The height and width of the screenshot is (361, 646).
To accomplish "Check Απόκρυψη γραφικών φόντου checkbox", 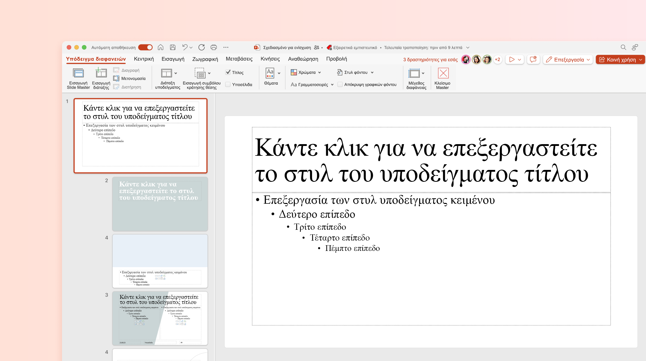I will click(340, 84).
